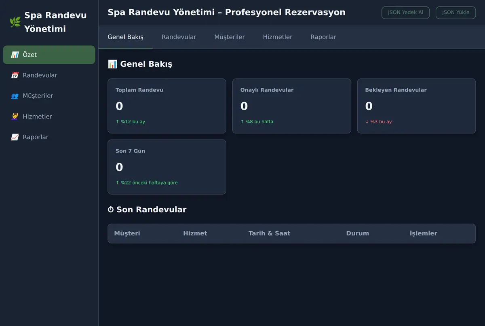The width and height of the screenshot is (485, 326).
Task: Click the Bekleyen Randevular card title
Action: point(396,90)
